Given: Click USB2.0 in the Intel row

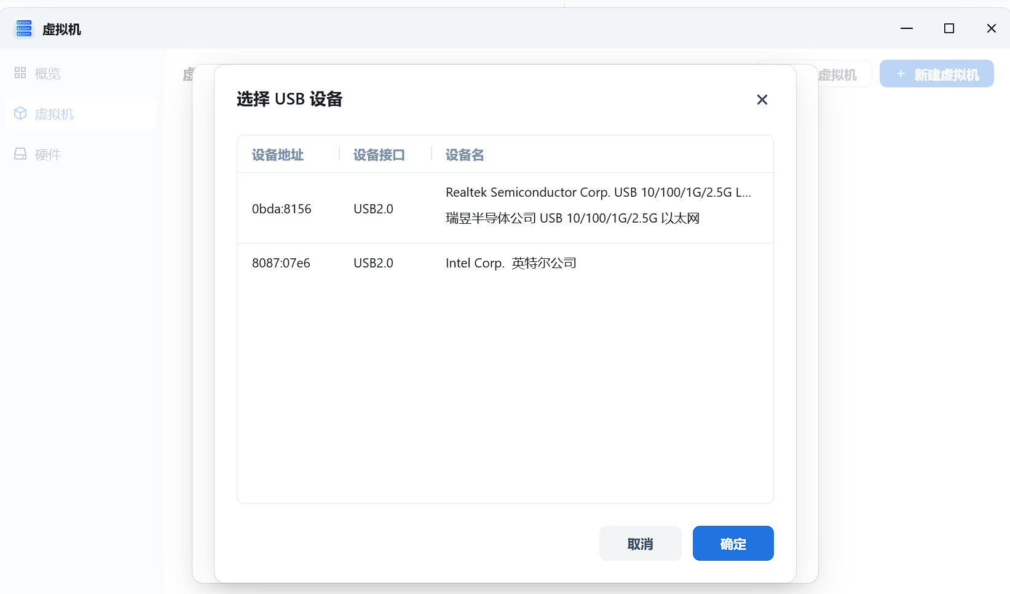Looking at the screenshot, I should [x=373, y=263].
